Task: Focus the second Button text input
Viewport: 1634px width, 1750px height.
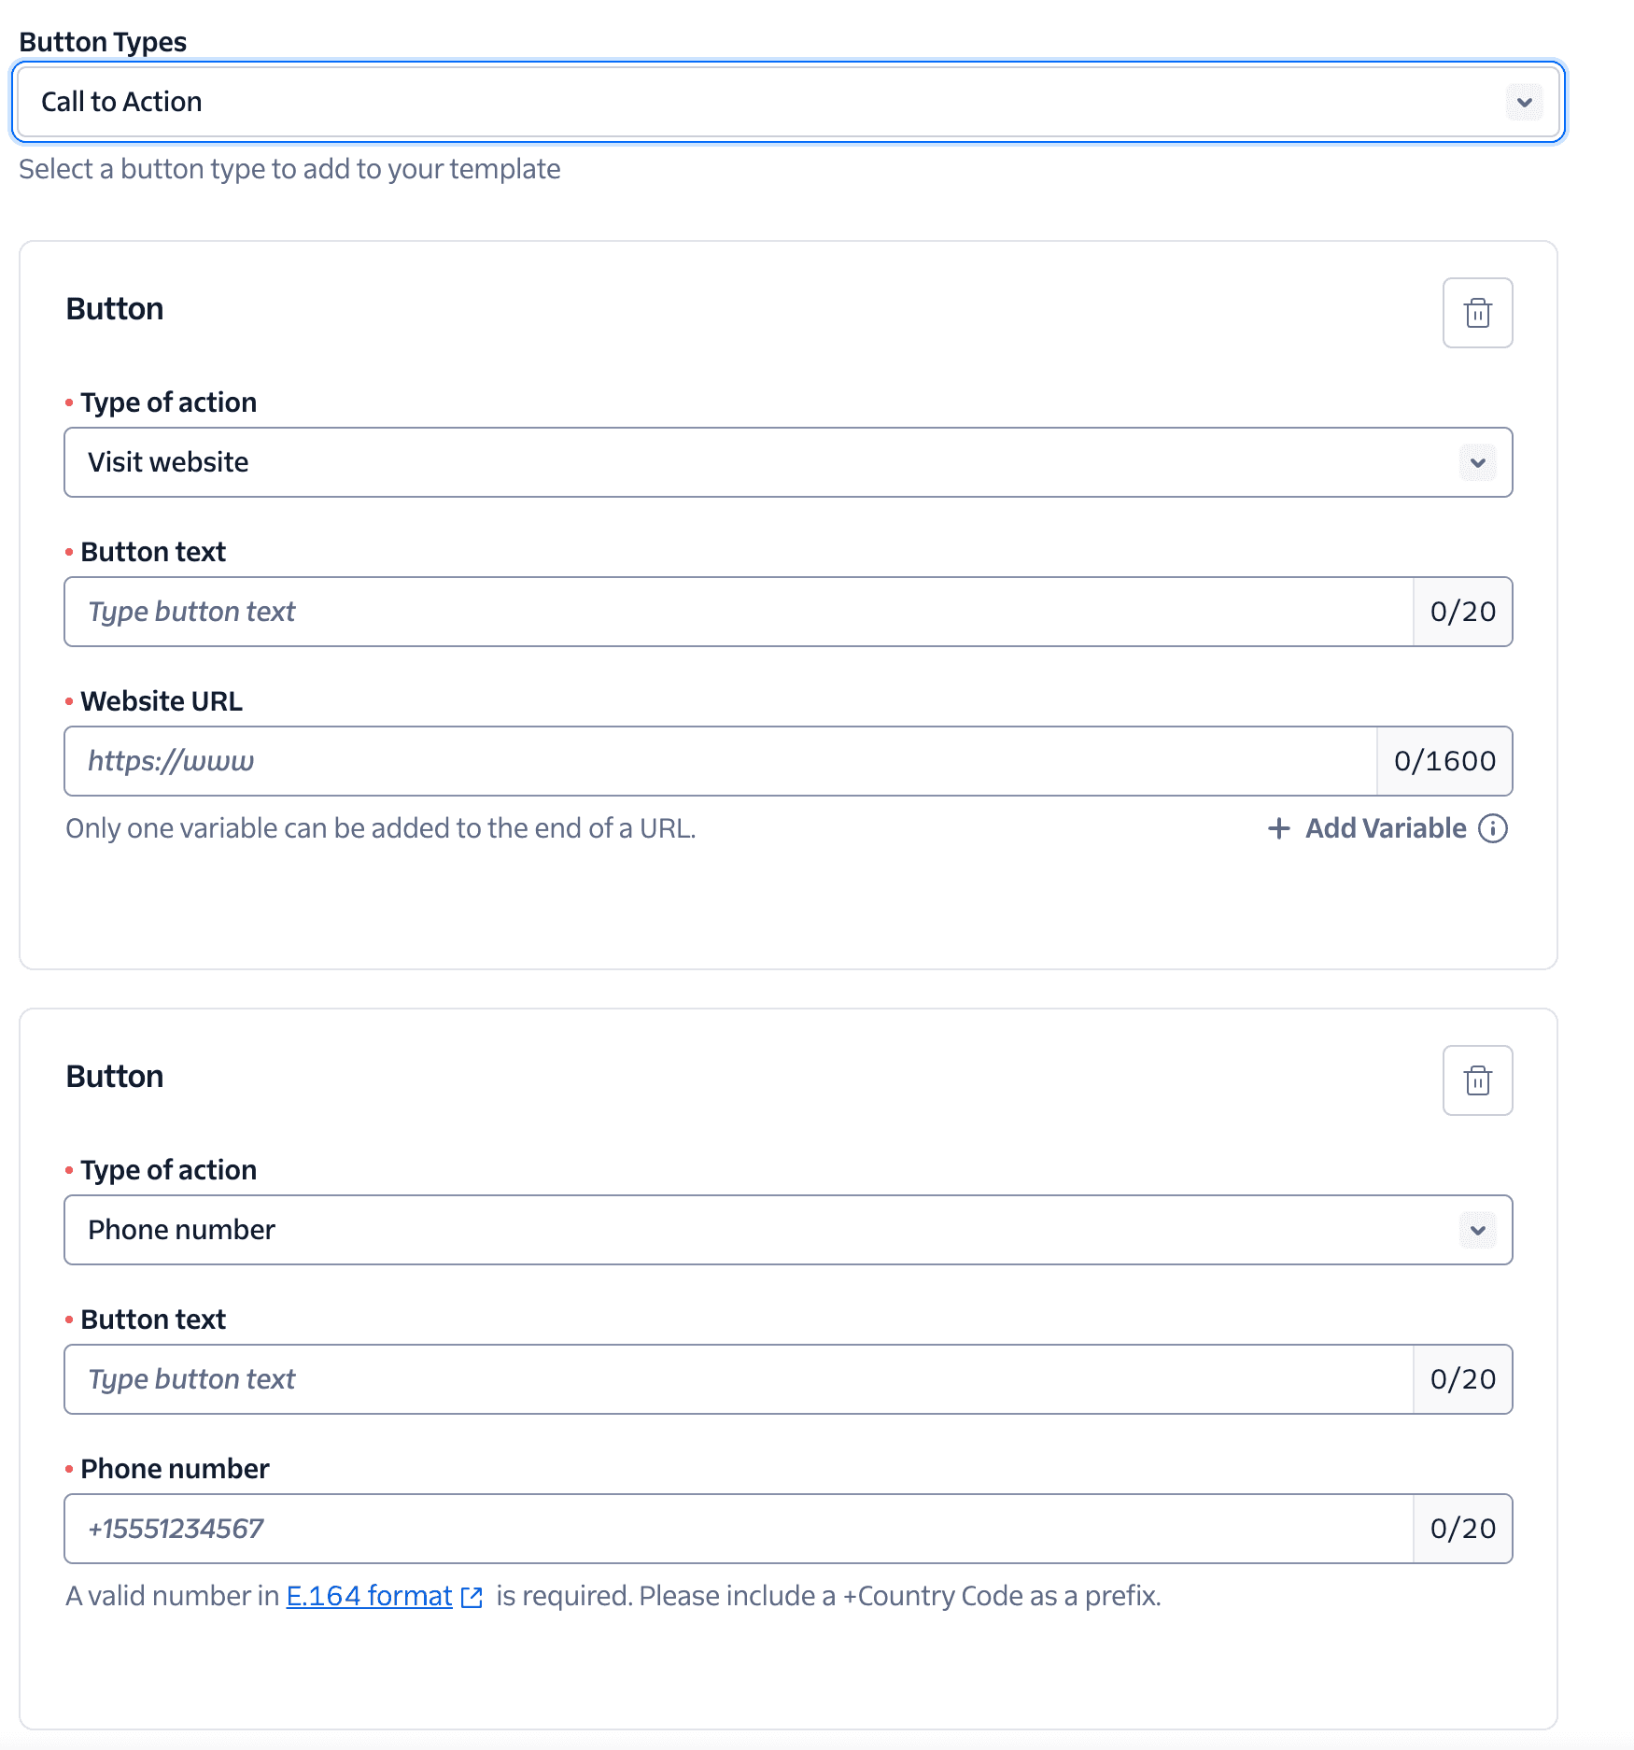Action: (x=654, y=1379)
